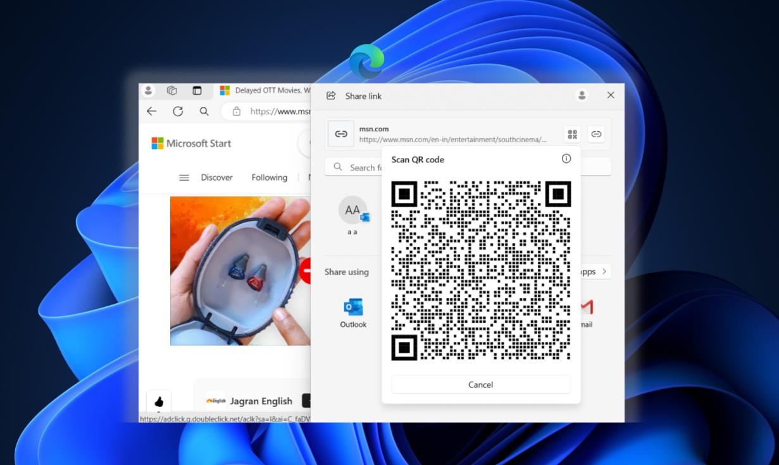Screen dimensions: 779x465
Task: Expand more apps chevron in Share using
Action: tap(604, 272)
